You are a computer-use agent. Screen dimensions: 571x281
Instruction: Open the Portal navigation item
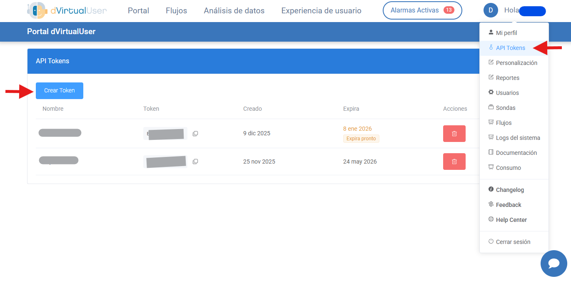point(138,11)
